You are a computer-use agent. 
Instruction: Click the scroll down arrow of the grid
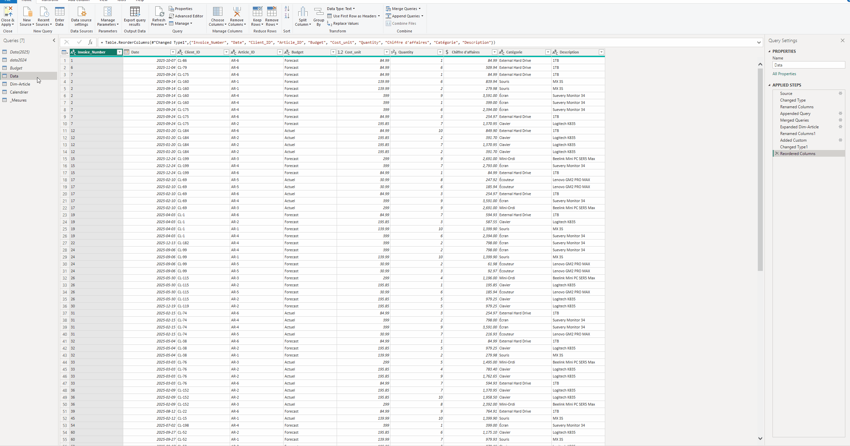pyautogui.click(x=760, y=438)
